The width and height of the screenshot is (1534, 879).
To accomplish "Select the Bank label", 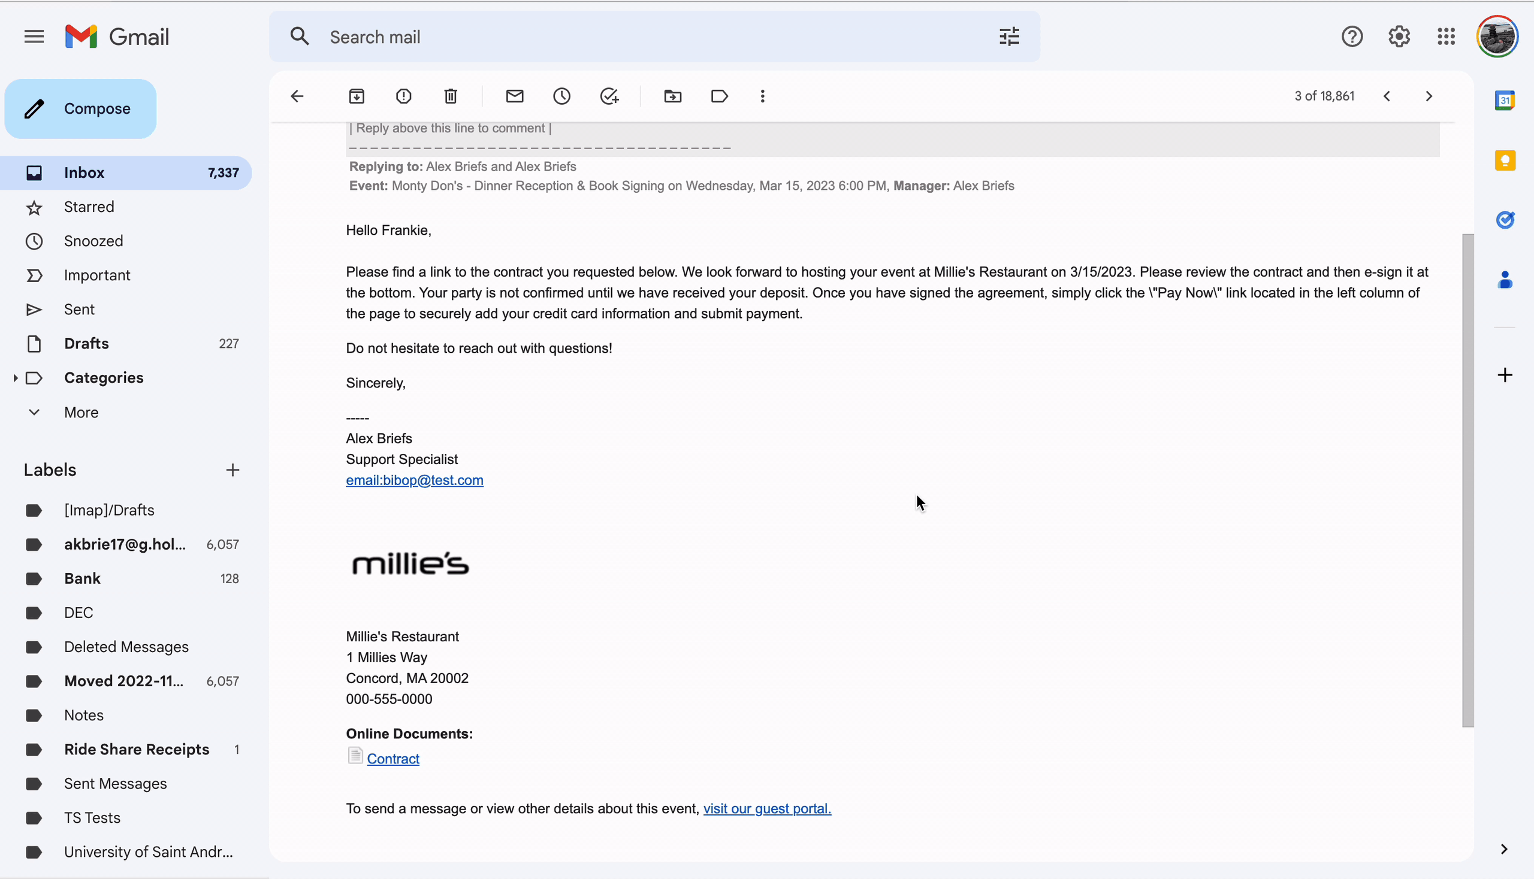I will point(126,578).
